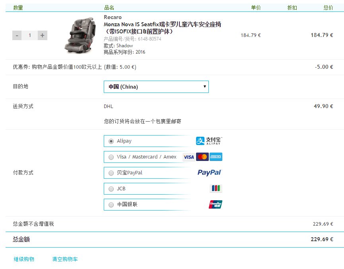Click 继续购物 to continue shopping

click(24, 259)
